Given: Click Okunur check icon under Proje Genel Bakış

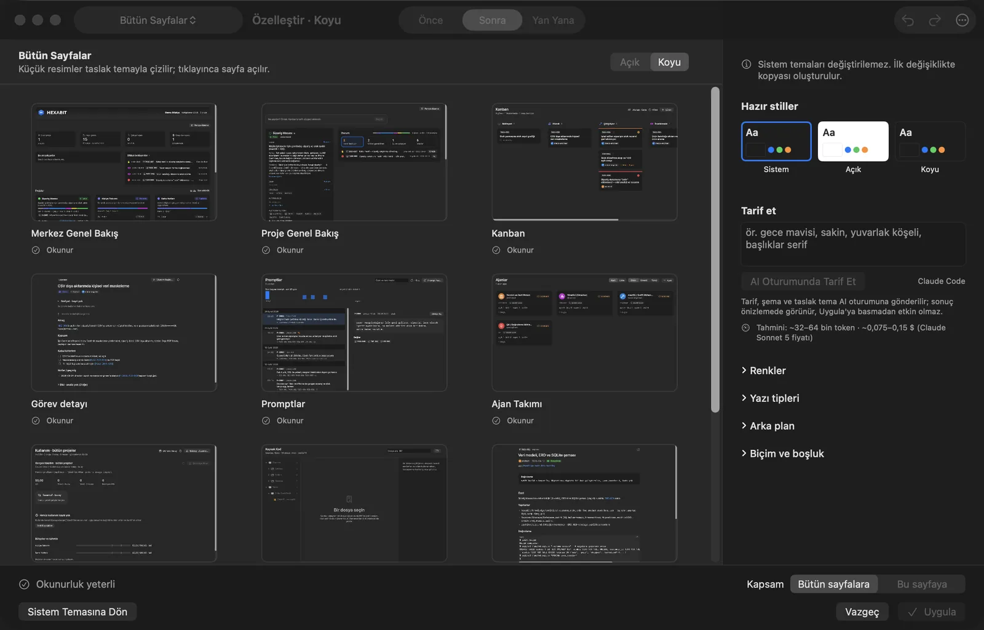Looking at the screenshot, I should click(266, 250).
